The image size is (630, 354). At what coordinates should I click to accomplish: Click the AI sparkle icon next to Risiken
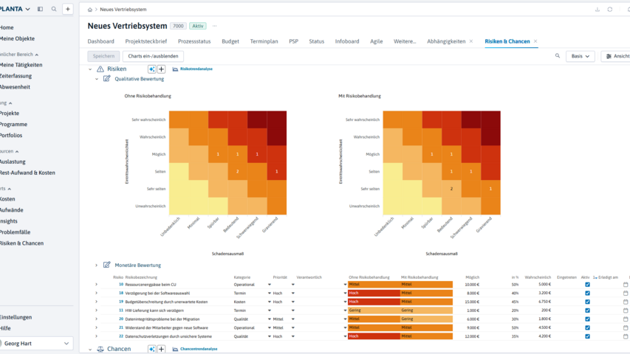(x=152, y=69)
